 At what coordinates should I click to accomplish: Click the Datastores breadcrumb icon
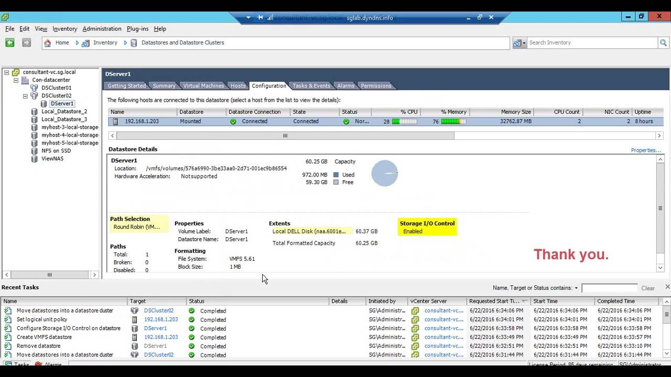[134, 43]
